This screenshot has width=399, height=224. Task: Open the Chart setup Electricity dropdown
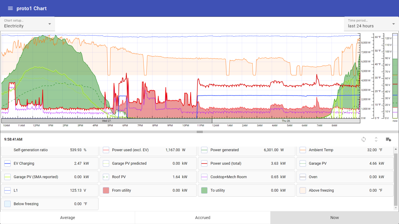click(28, 24)
